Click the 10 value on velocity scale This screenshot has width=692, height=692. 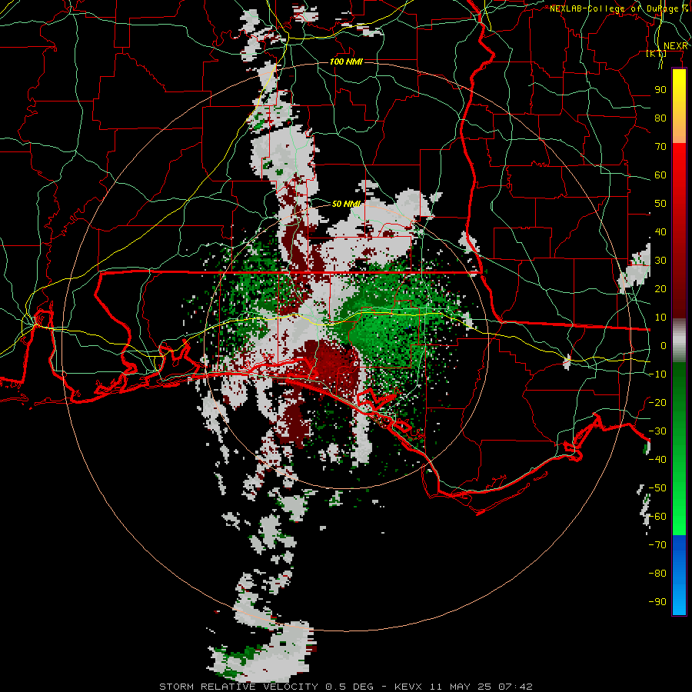pos(660,318)
